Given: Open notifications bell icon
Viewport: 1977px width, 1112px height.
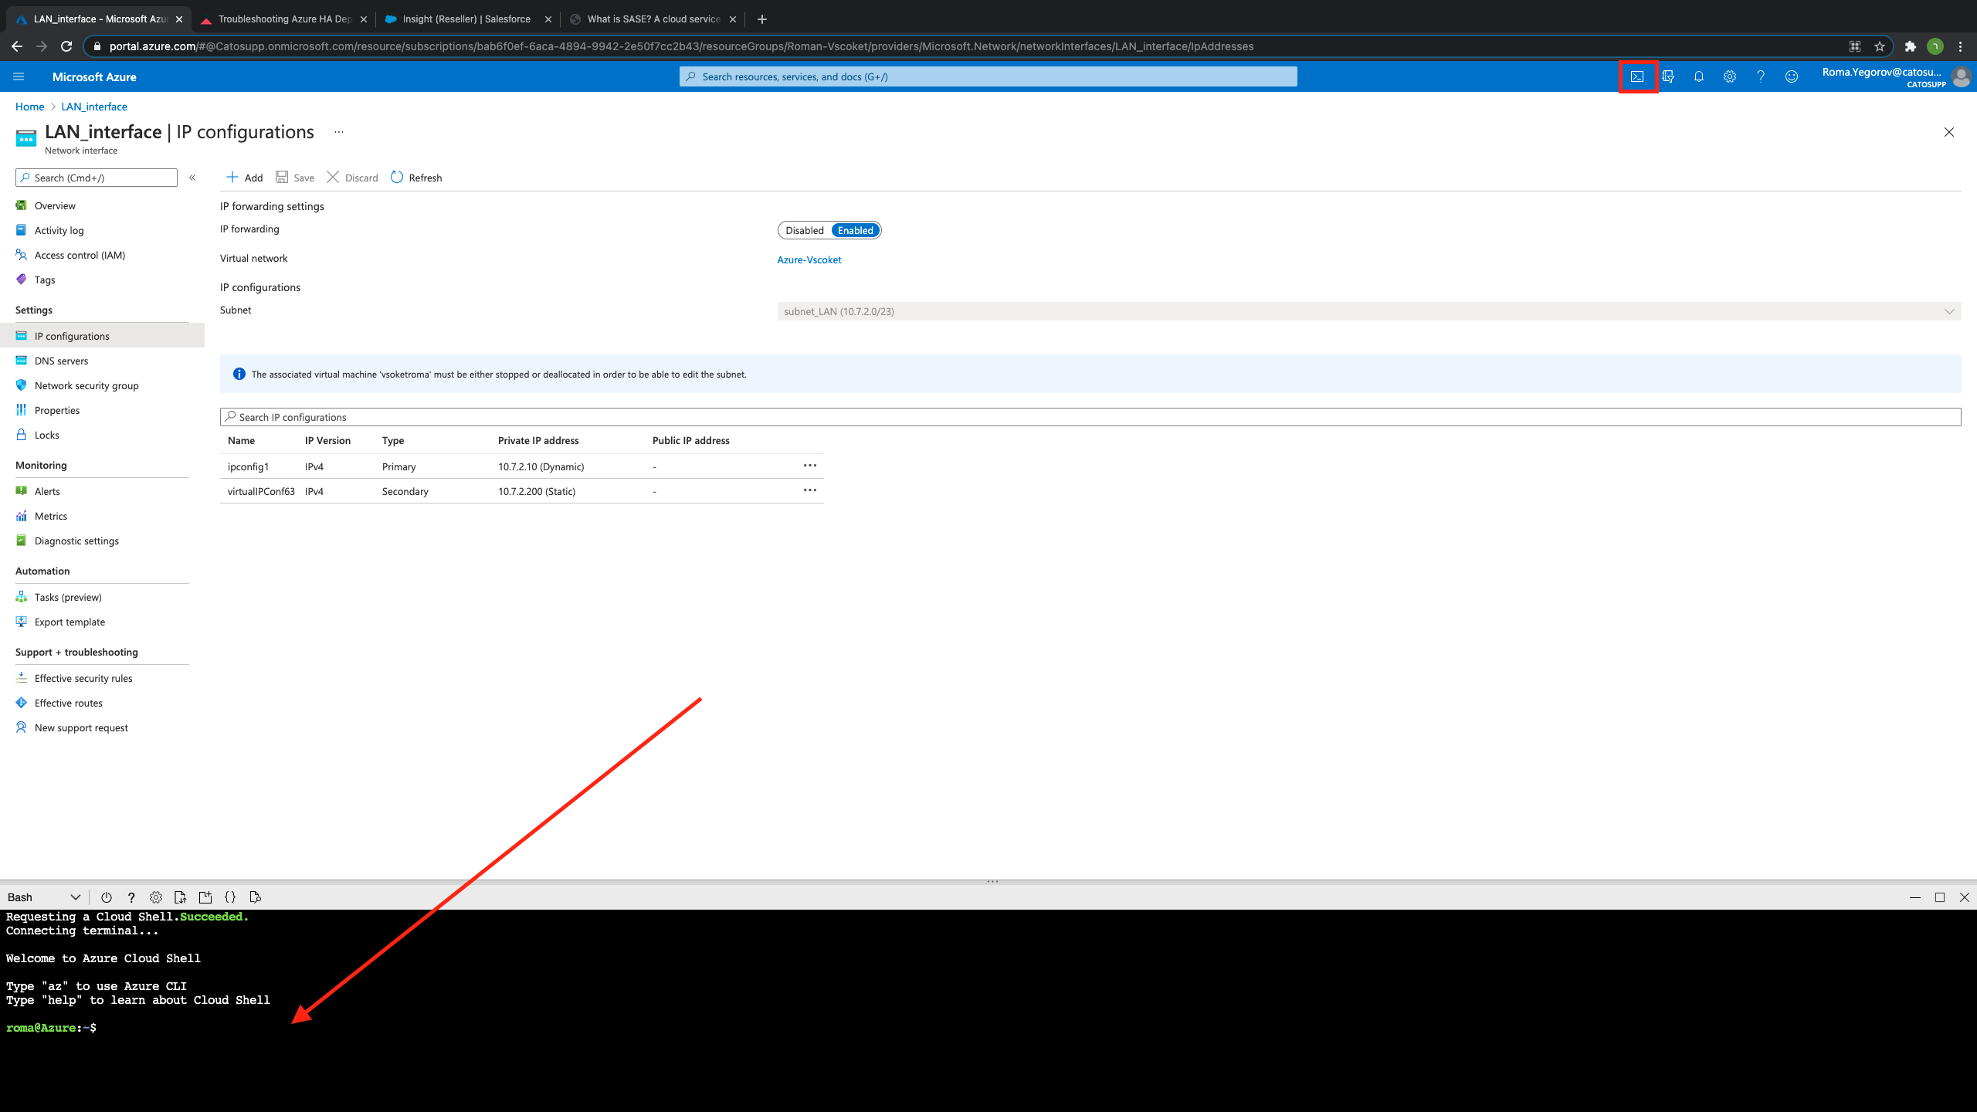Looking at the screenshot, I should click(x=1699, y=76).
